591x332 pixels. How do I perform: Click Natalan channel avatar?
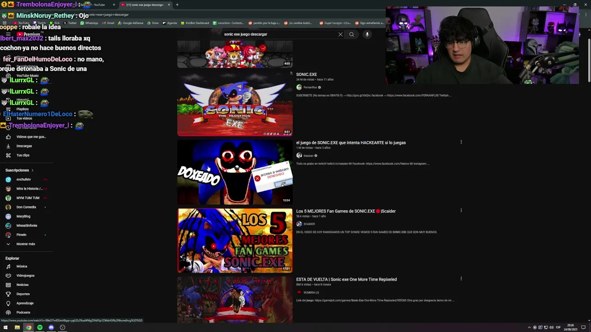point(299,155)
